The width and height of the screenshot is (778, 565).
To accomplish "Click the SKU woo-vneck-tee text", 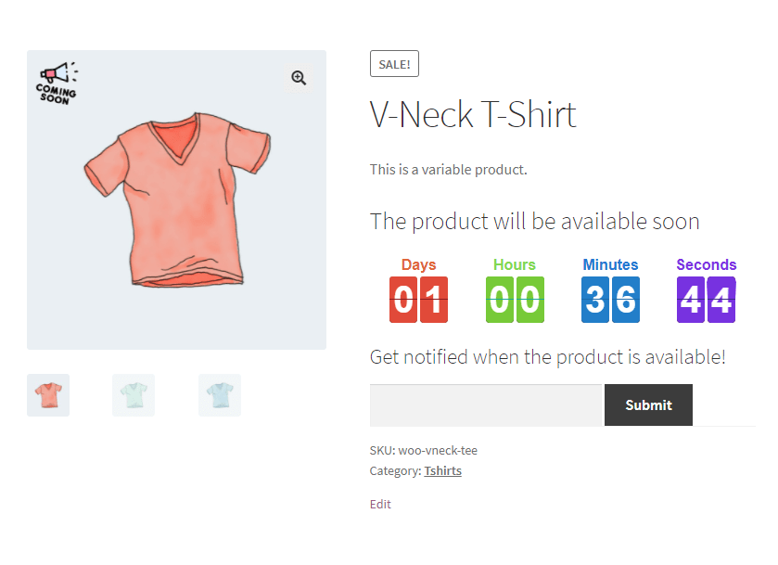I will coord(424,451).
